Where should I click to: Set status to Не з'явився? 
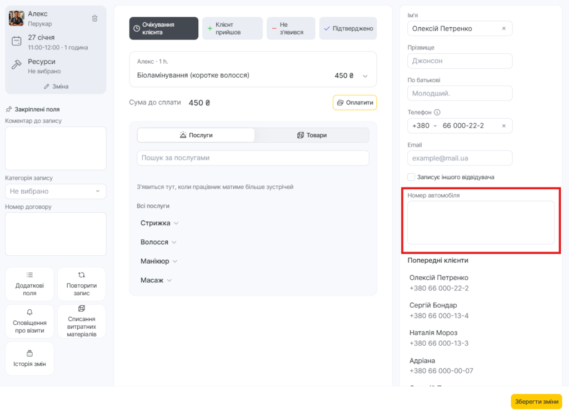(291, 28)
